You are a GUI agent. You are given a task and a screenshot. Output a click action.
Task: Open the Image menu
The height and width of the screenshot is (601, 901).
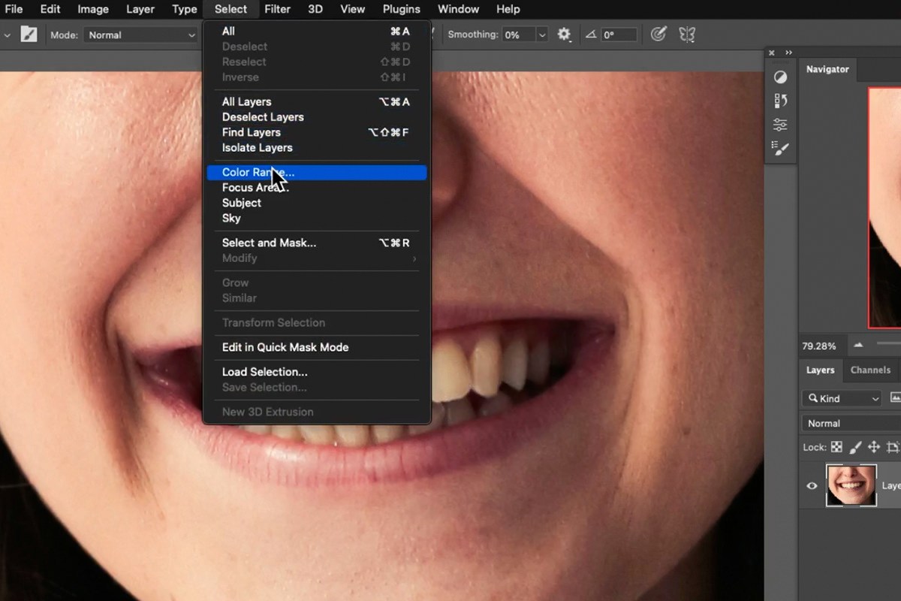click(93, 9)
